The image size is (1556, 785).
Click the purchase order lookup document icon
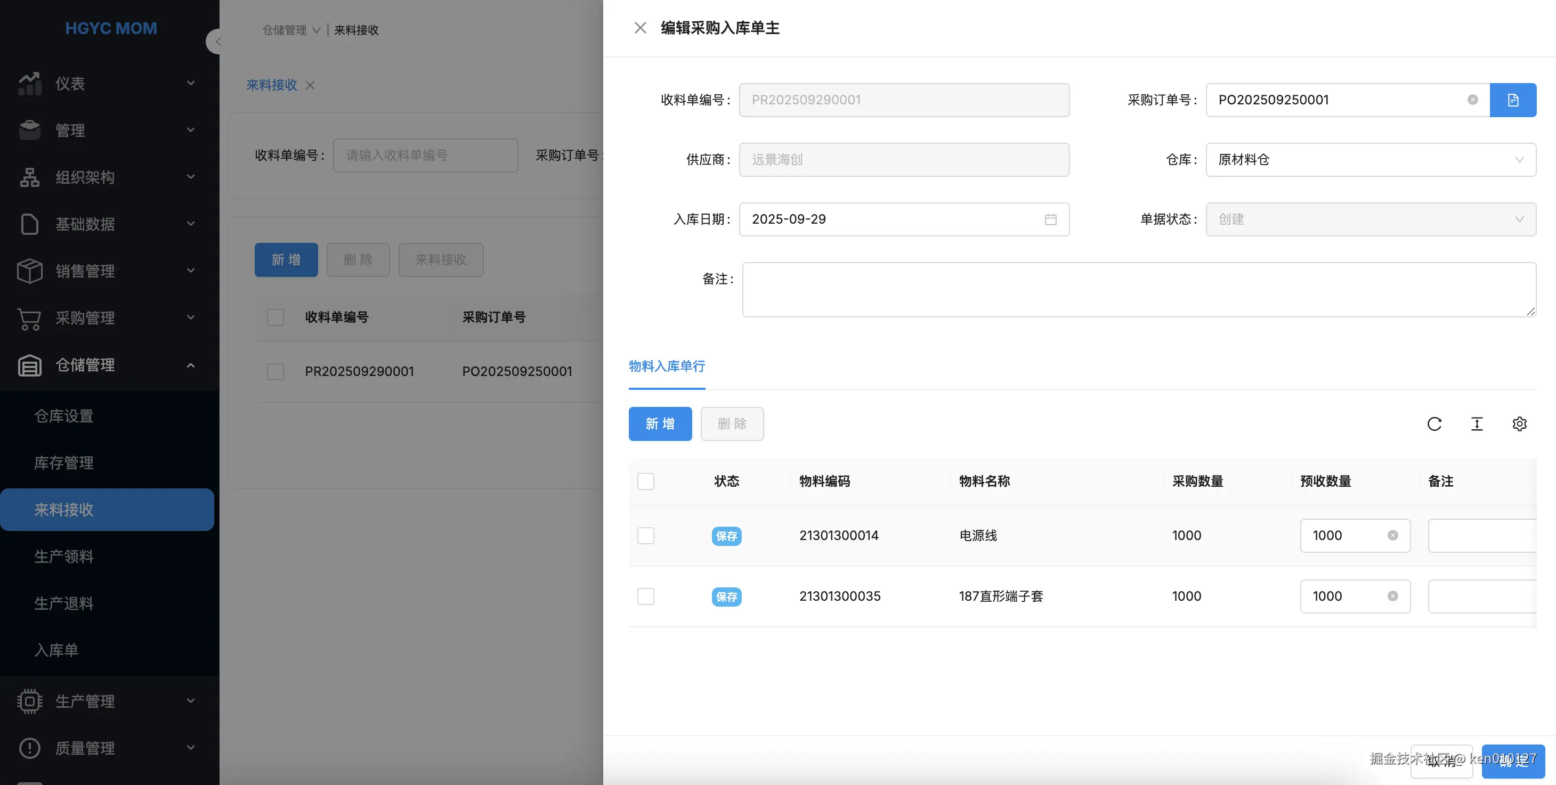[1512, 100]
